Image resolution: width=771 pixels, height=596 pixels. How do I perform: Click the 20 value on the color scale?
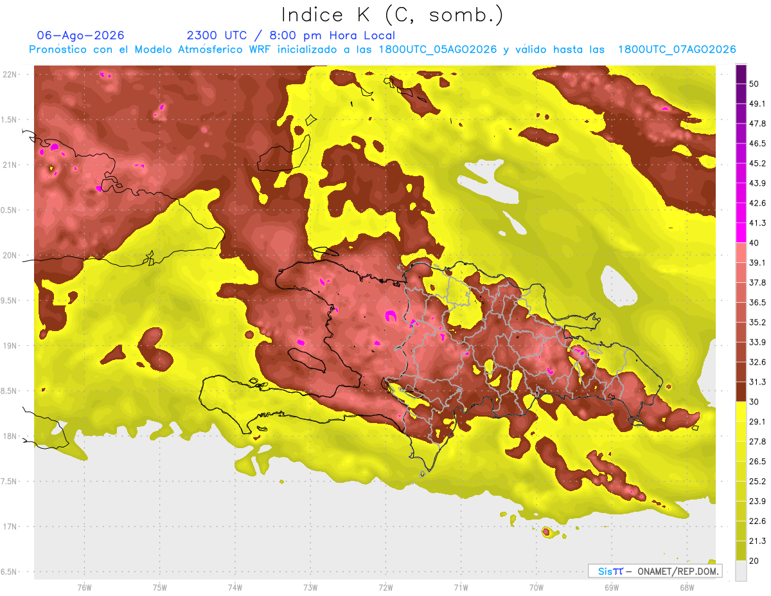pos(754,561)
